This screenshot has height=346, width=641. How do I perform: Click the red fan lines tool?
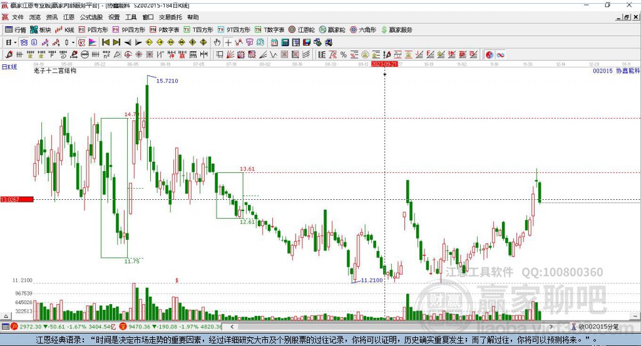tap(230, 55)
